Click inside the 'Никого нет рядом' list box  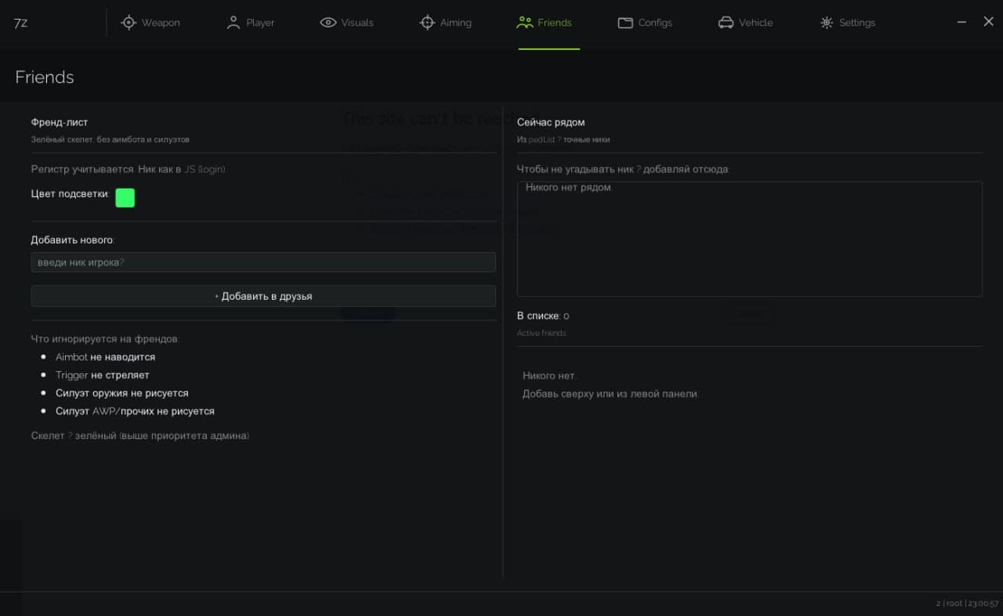750,239
